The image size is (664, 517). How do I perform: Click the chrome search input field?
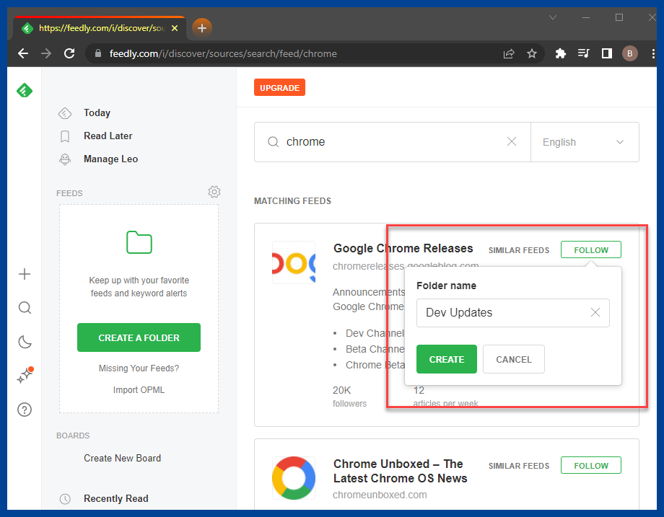click(393, 142)
